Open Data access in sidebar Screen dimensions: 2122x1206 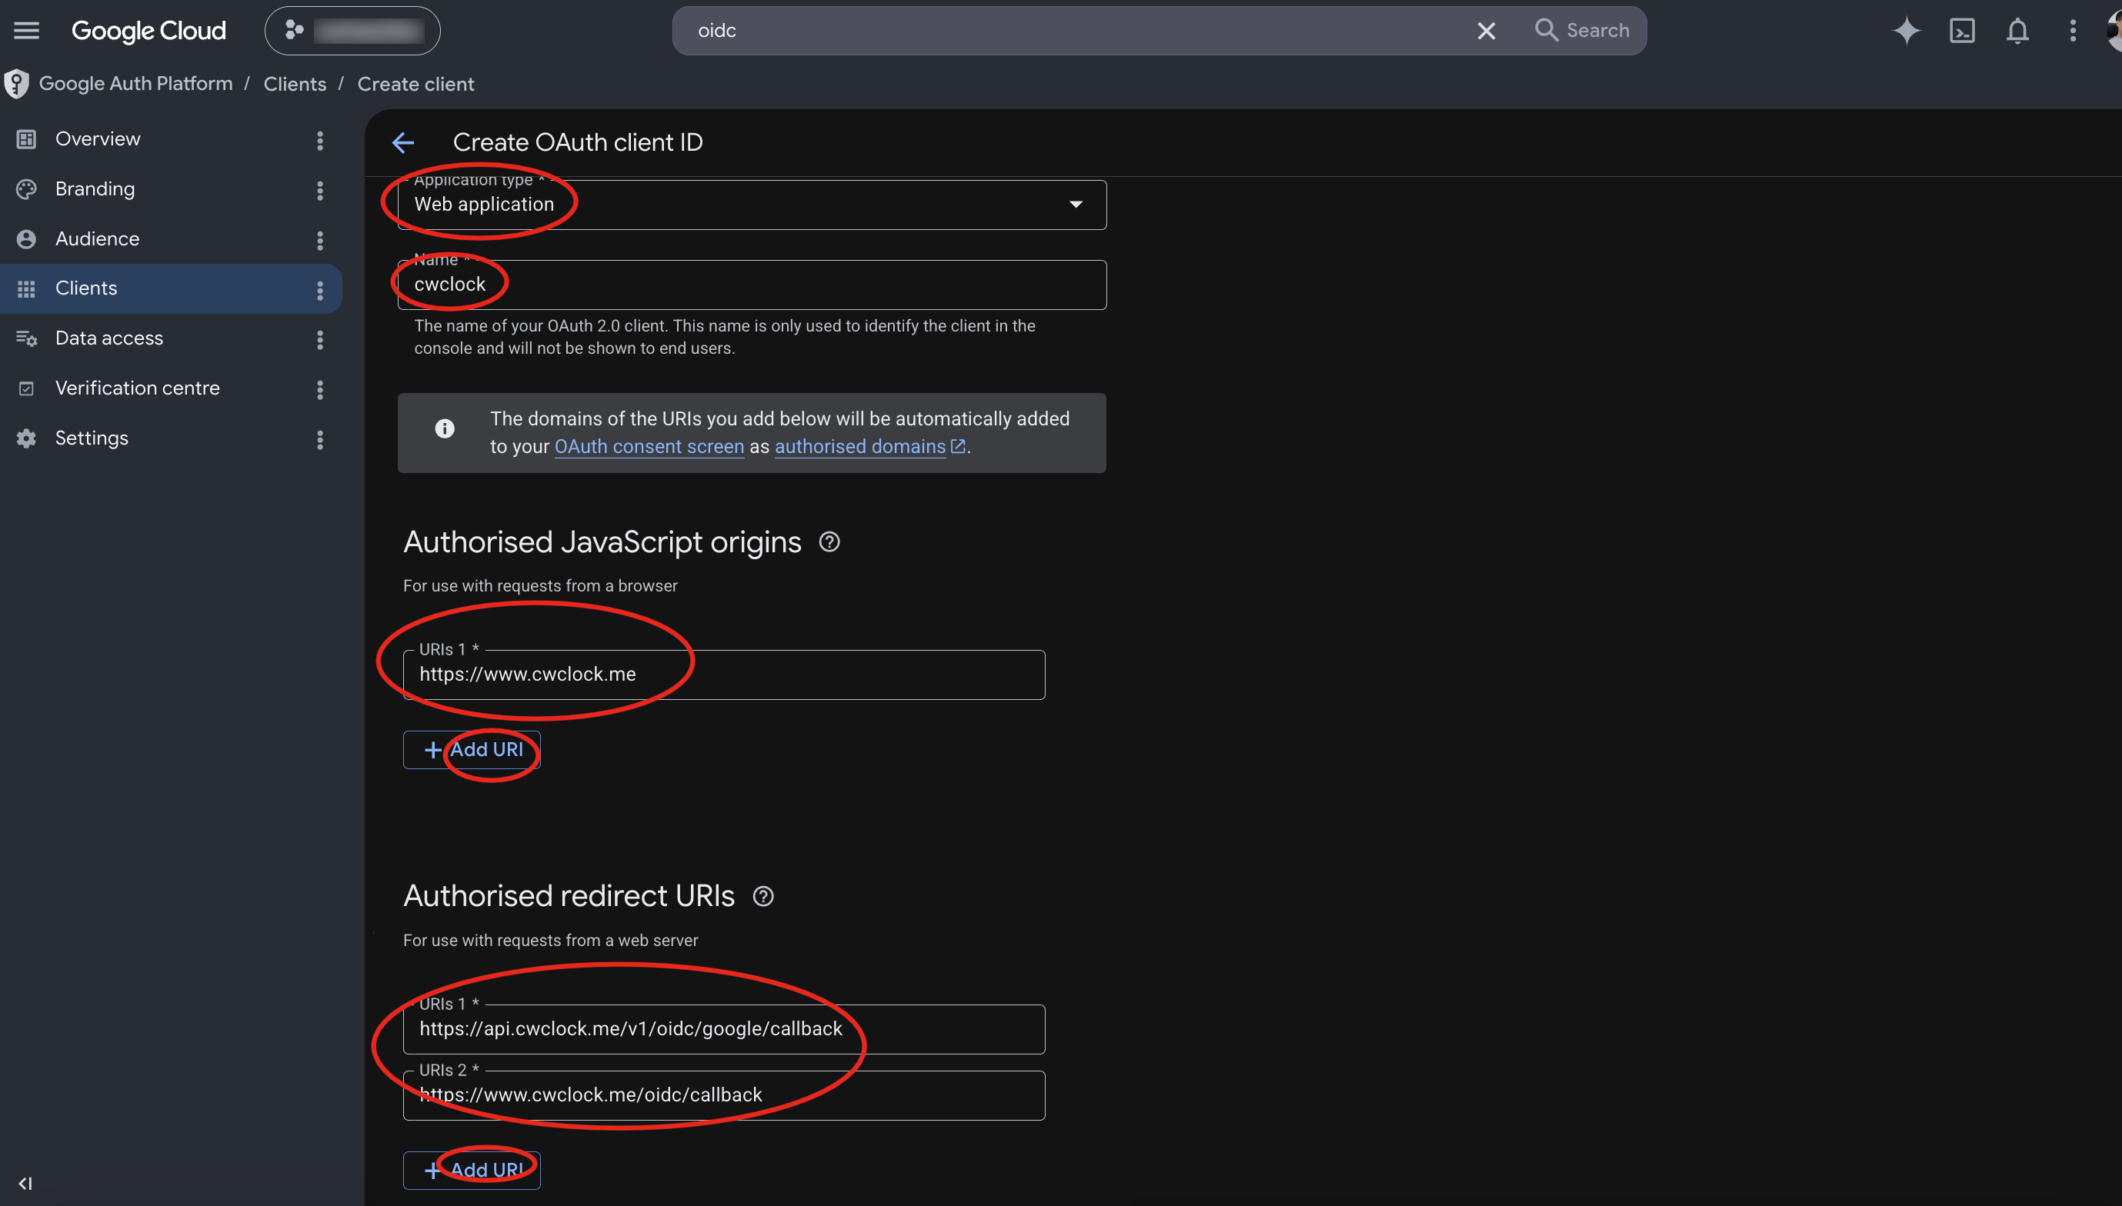108,338
